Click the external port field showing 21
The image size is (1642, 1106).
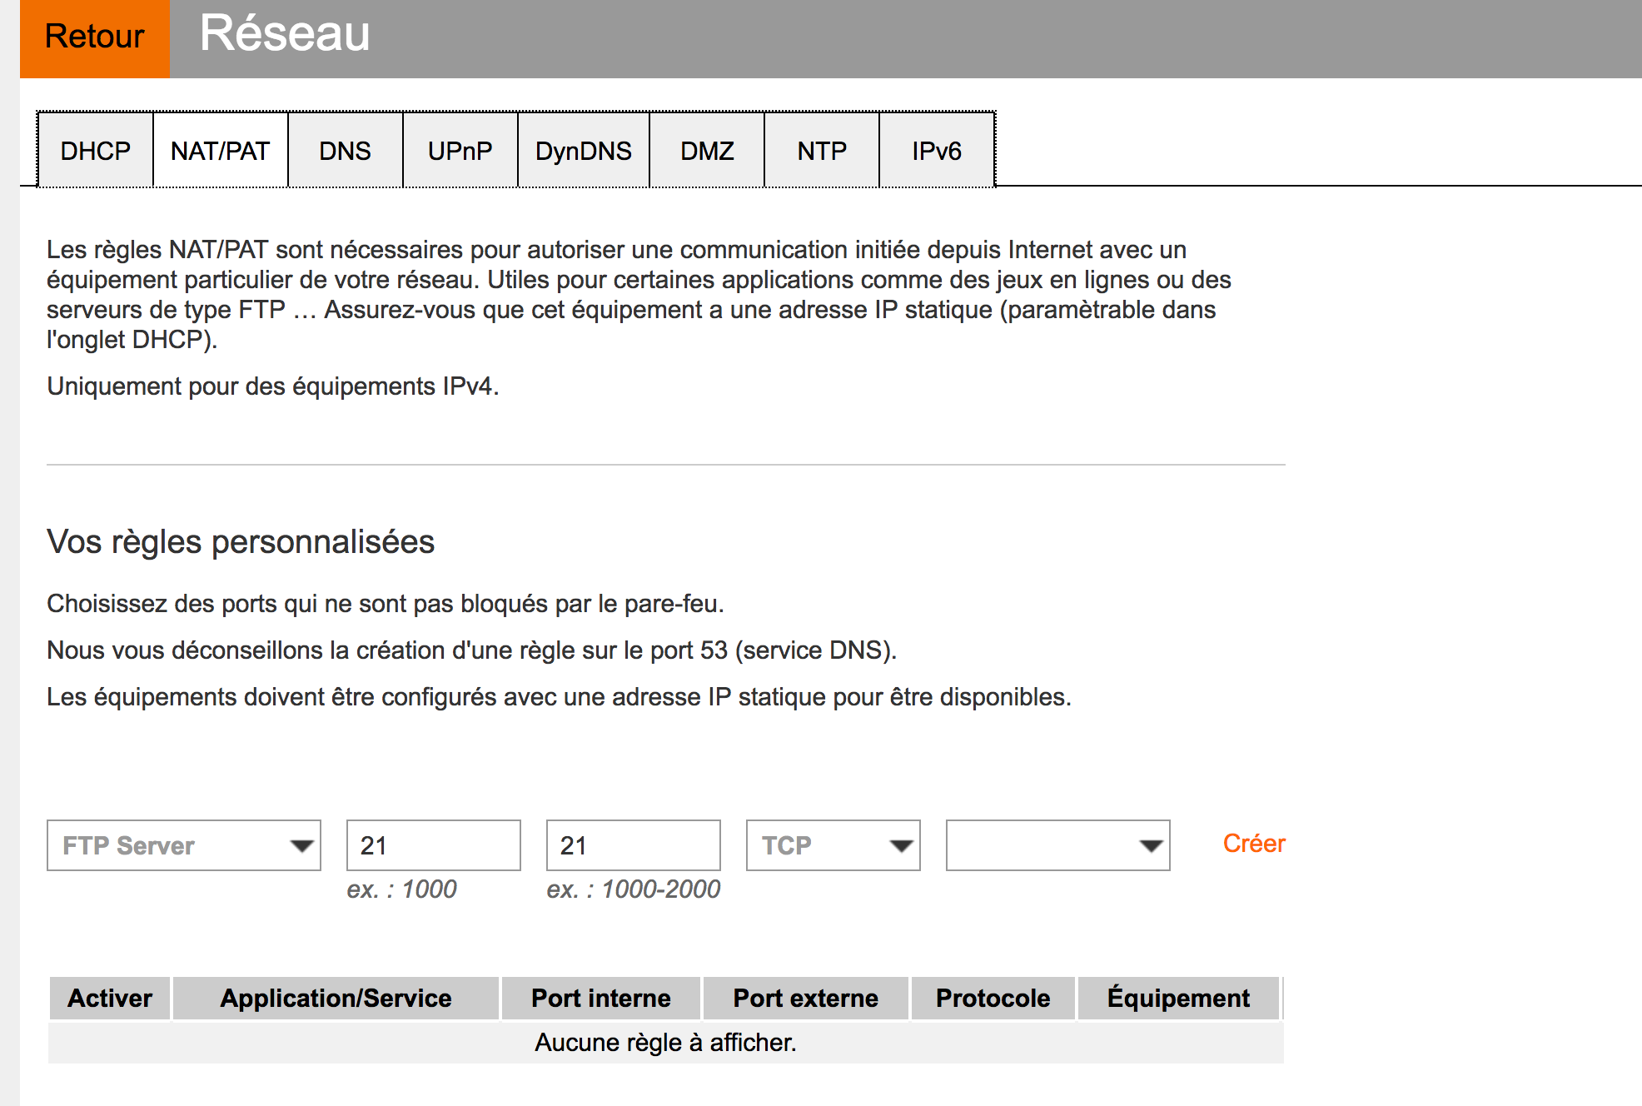(x=633, y=845)
